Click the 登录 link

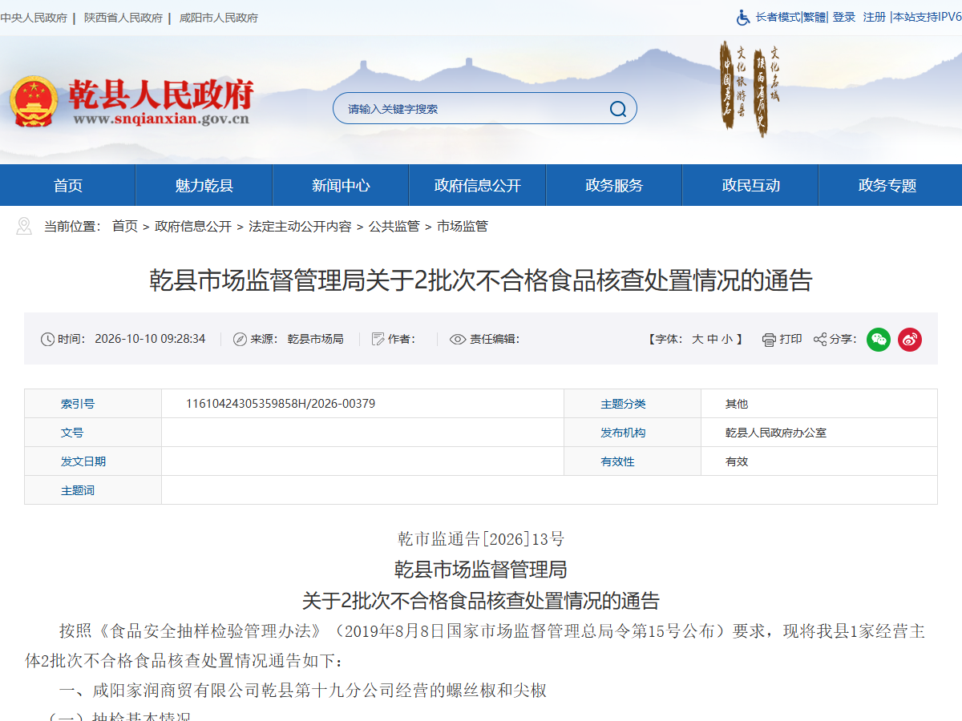tap(844, 17)
